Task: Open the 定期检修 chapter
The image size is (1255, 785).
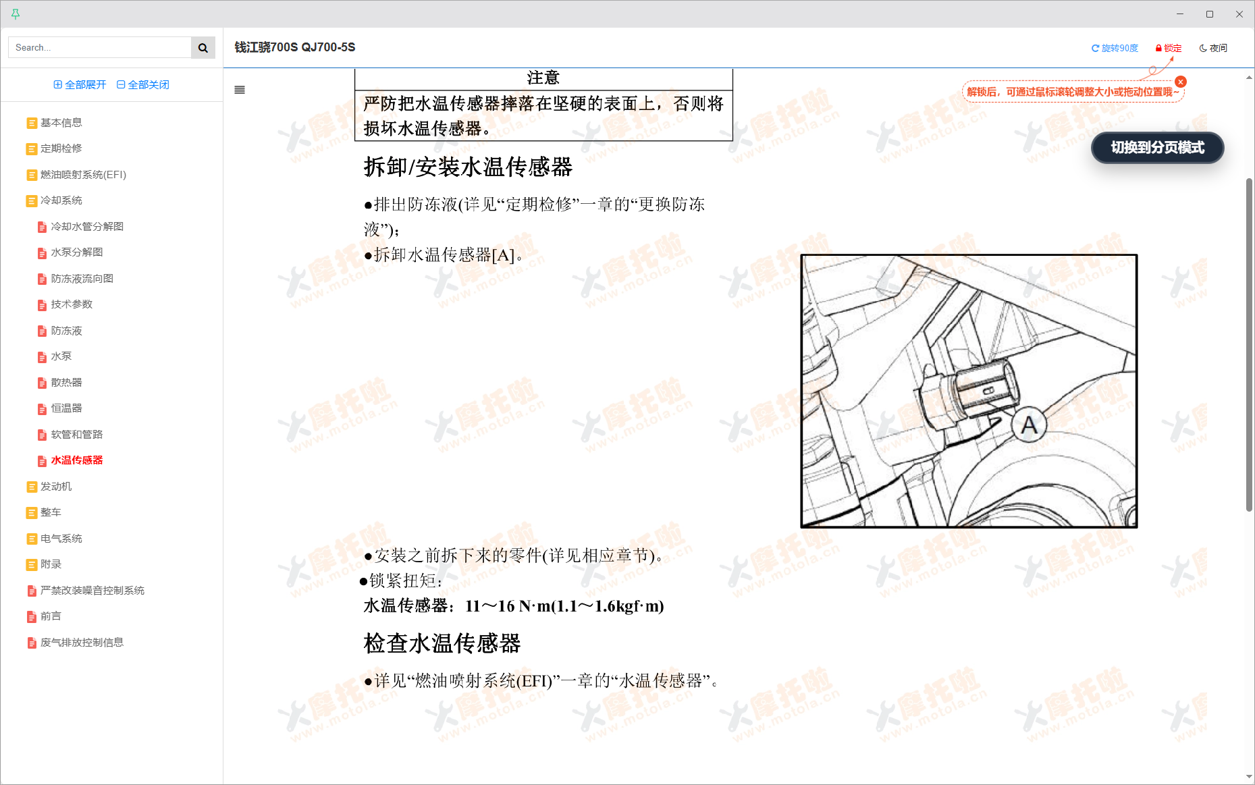Action: [60, 148]
